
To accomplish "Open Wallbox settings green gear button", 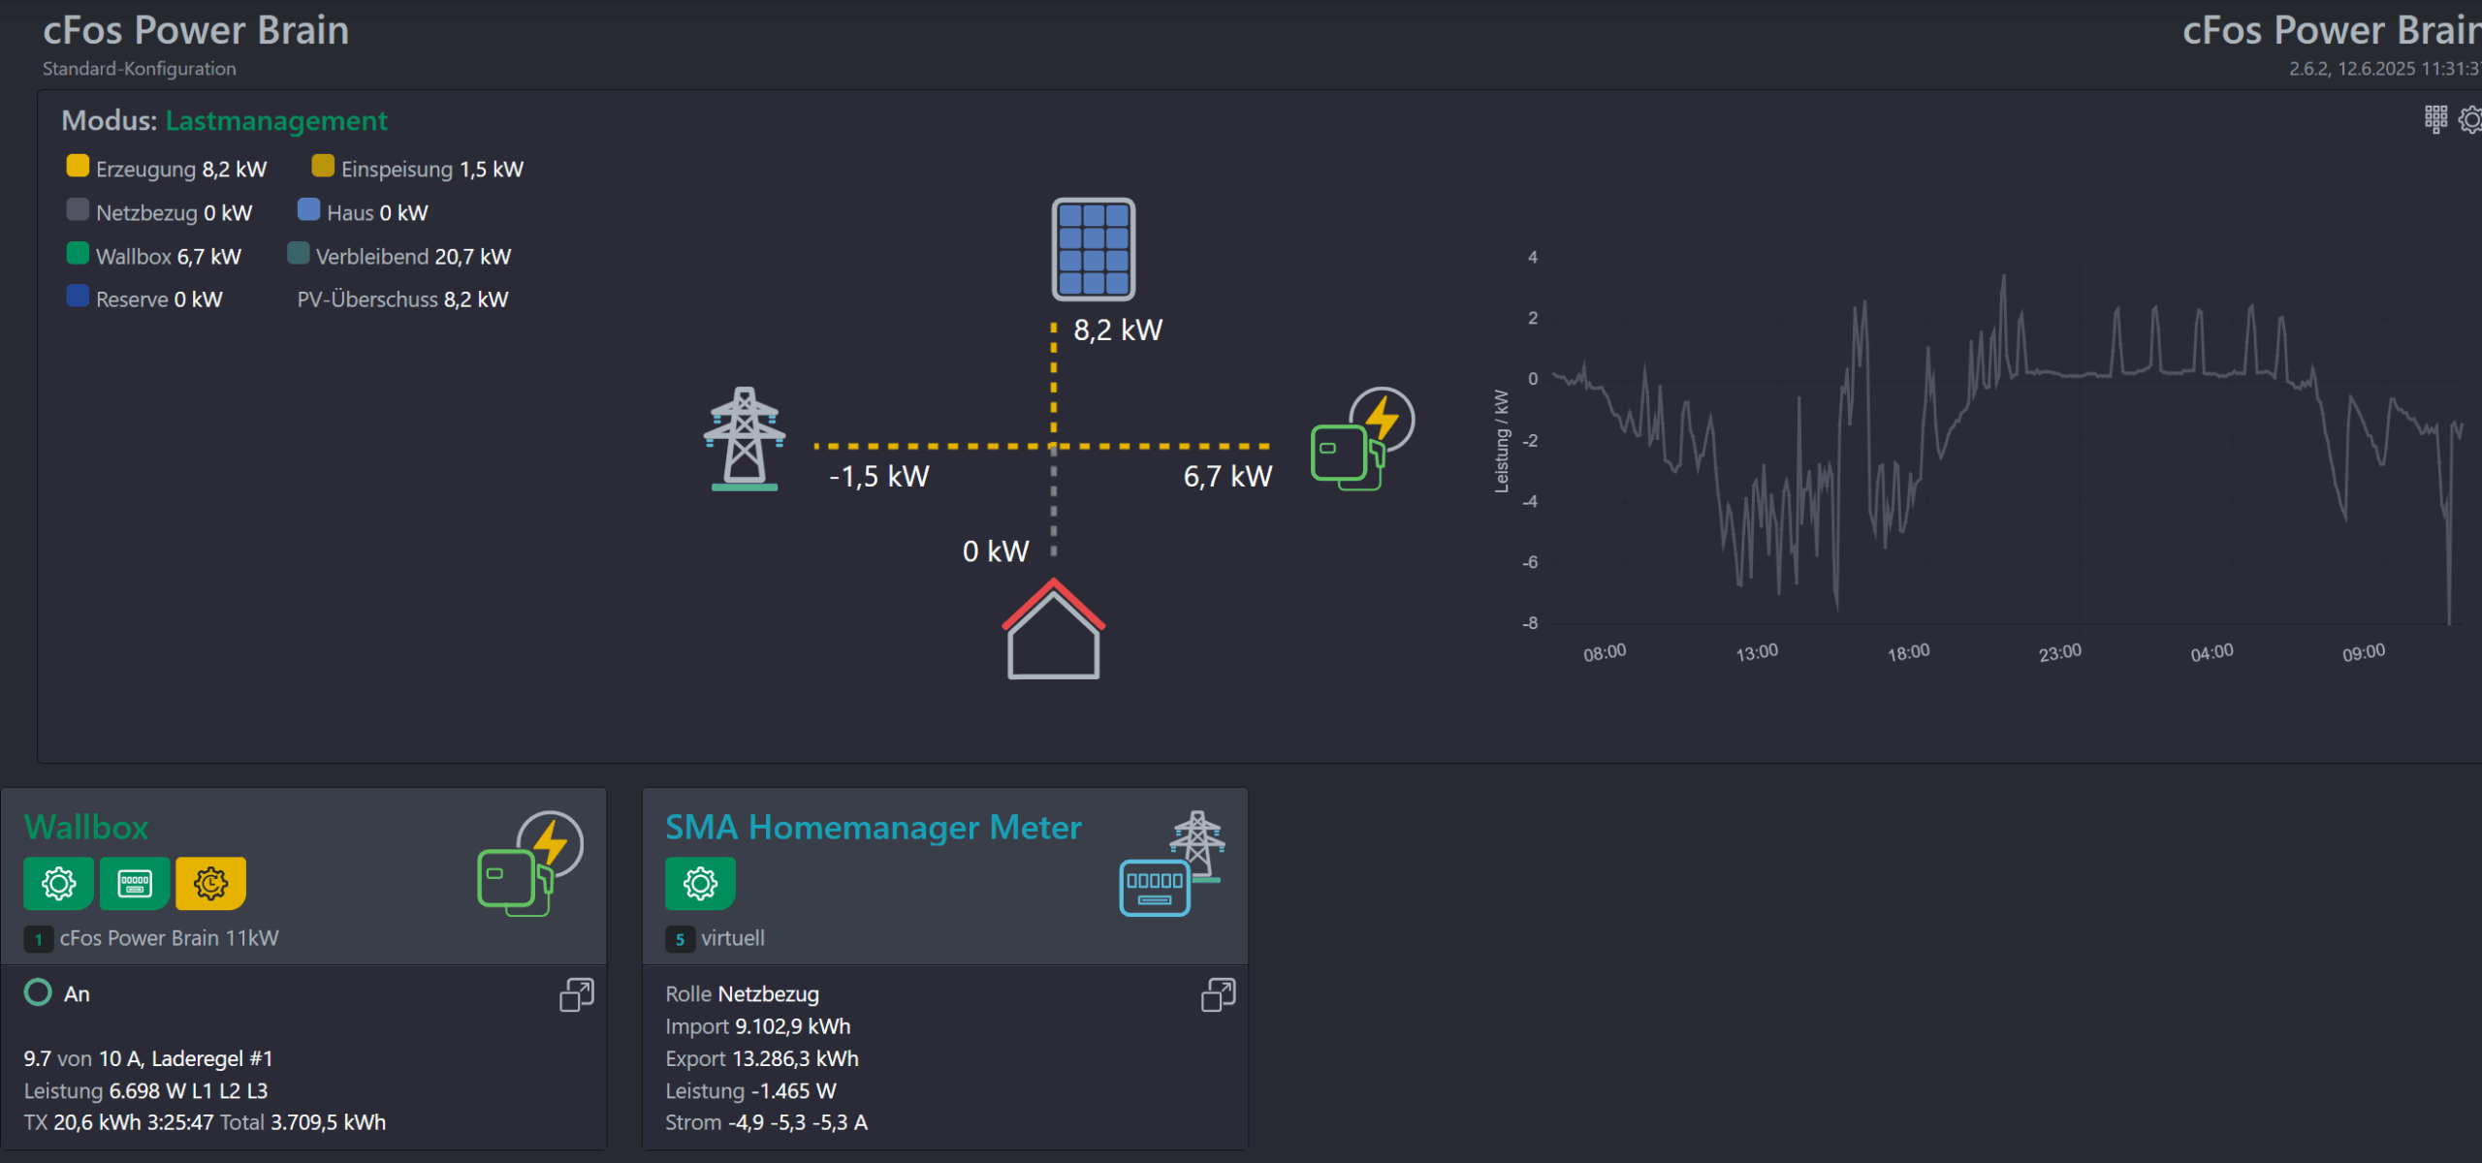I will [x=58, y=883].
